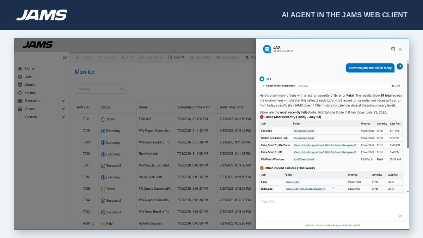Click the JAX assistant avatar icon
The height and width of the screenshot is (238, 423).
tap(267, 49)
